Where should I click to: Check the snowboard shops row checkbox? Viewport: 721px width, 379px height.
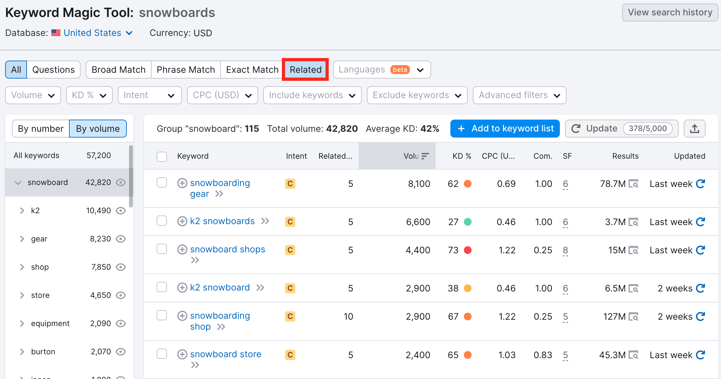pyautogui.click(x=162, y=249)
